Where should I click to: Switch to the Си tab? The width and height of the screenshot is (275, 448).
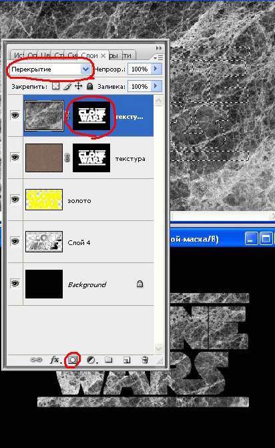(72, 55)
